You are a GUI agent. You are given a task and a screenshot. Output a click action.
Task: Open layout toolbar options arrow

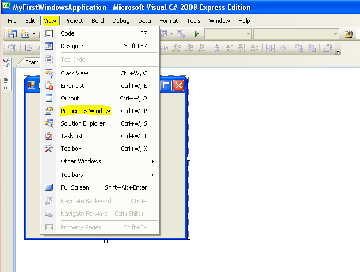pos(338,51)
